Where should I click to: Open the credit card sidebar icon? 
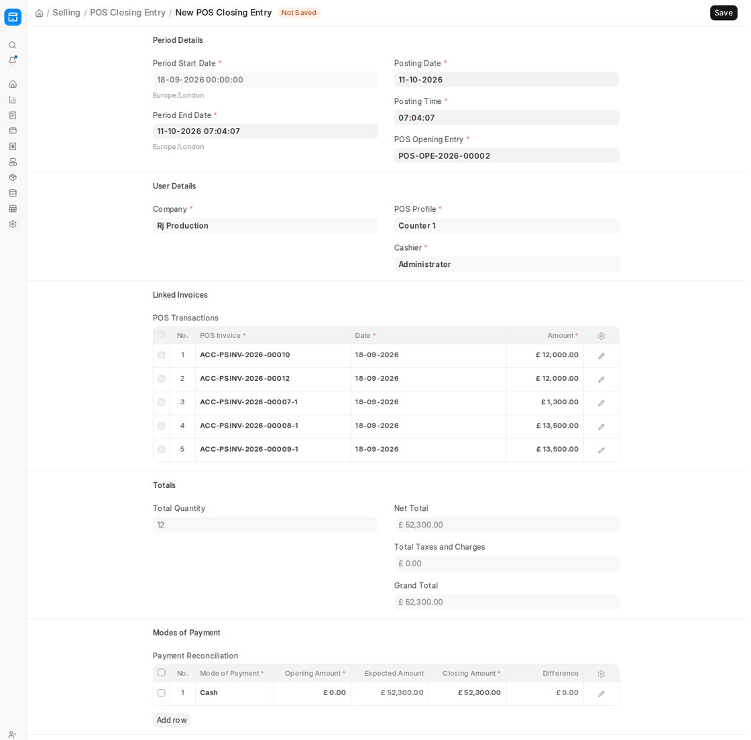[x=13, y=131]
